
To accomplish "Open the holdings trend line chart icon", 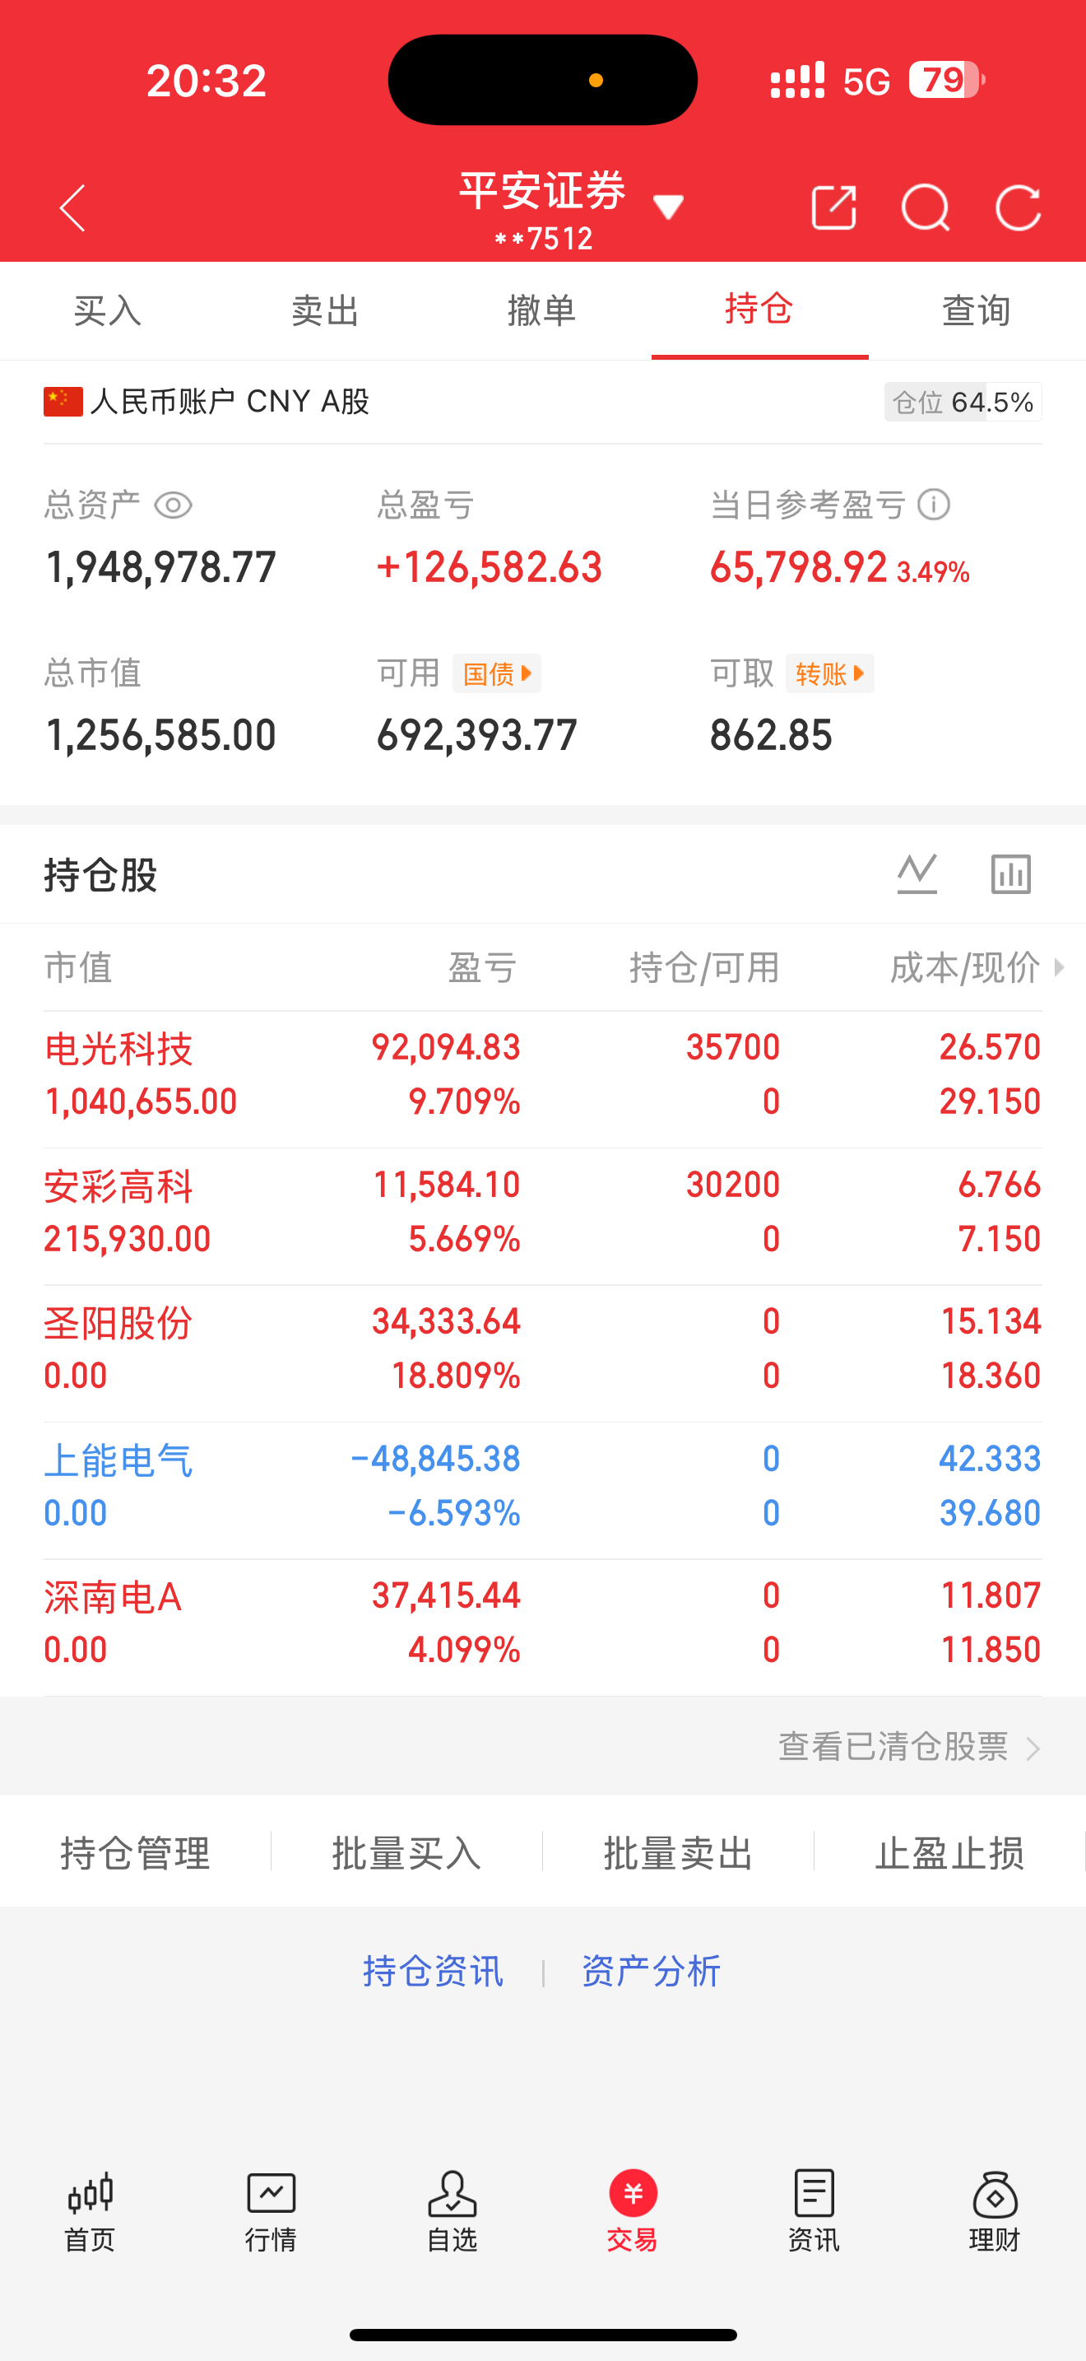I will click(917, 873).
